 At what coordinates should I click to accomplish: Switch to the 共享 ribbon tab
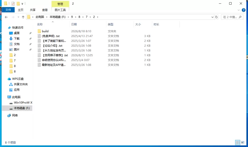[33, 10]
